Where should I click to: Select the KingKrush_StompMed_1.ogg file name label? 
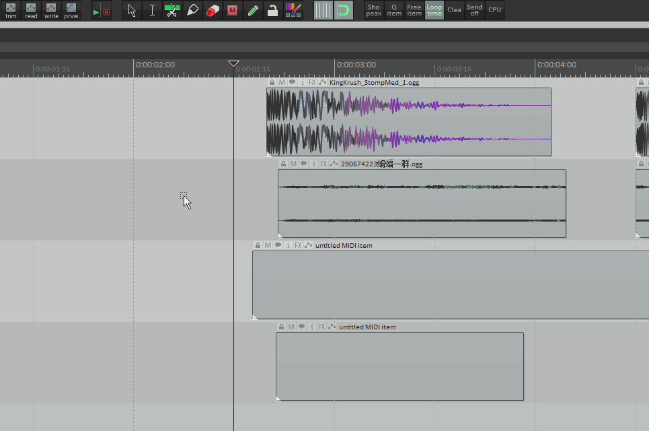[374, 82]
